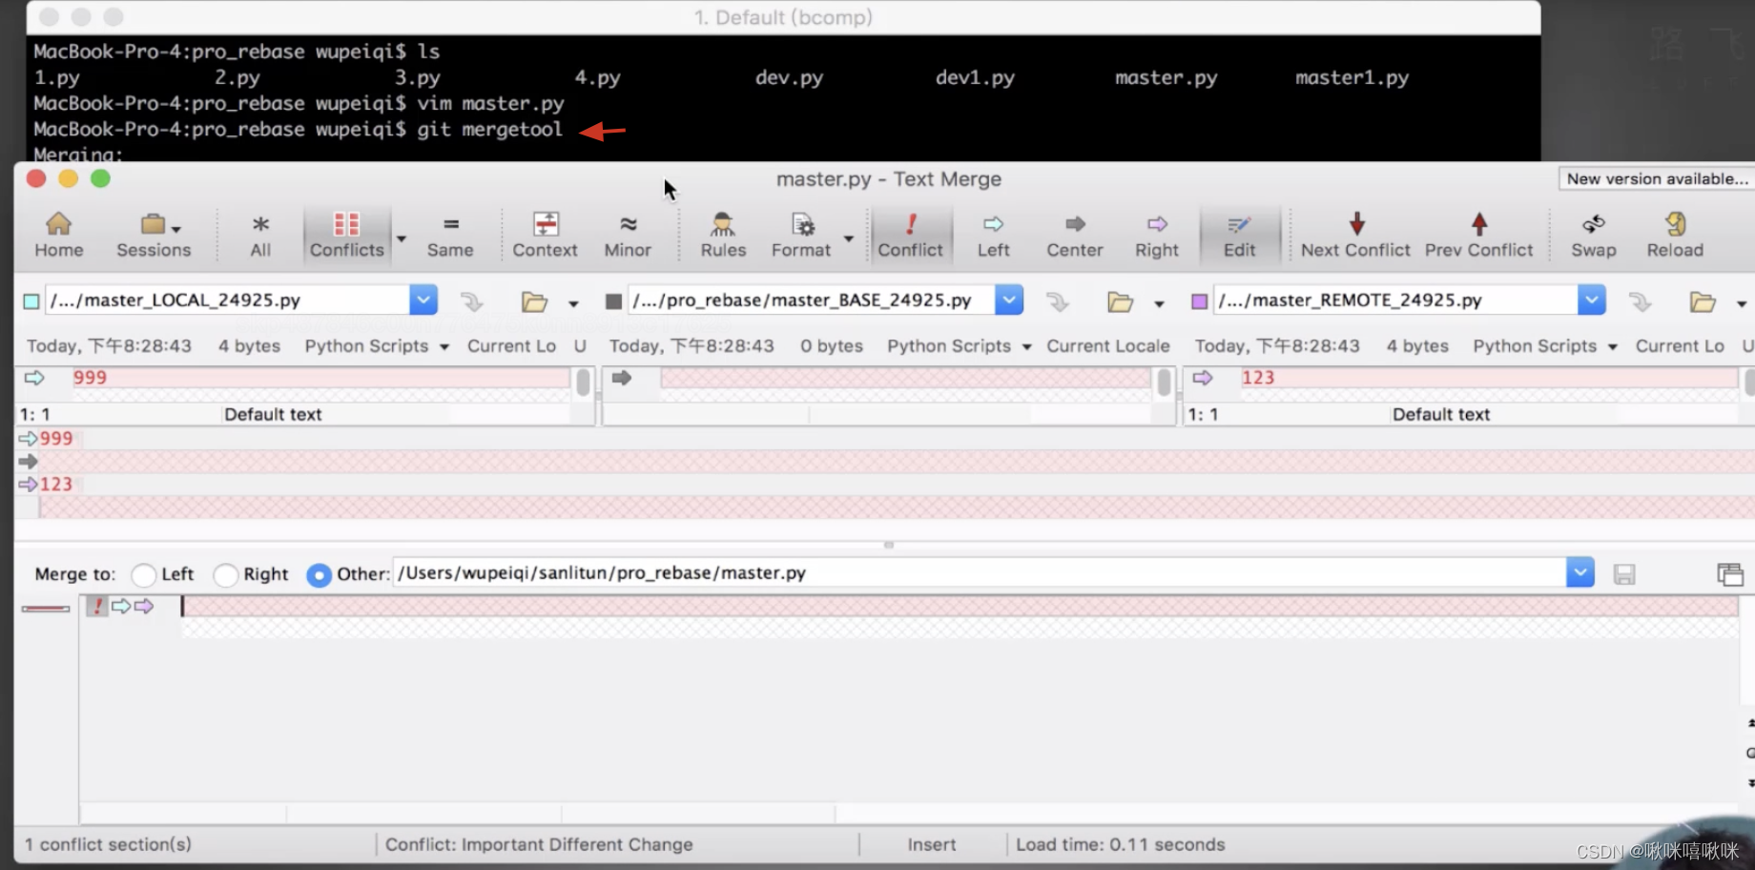Take Center toolbar button

click(1075, 235)
